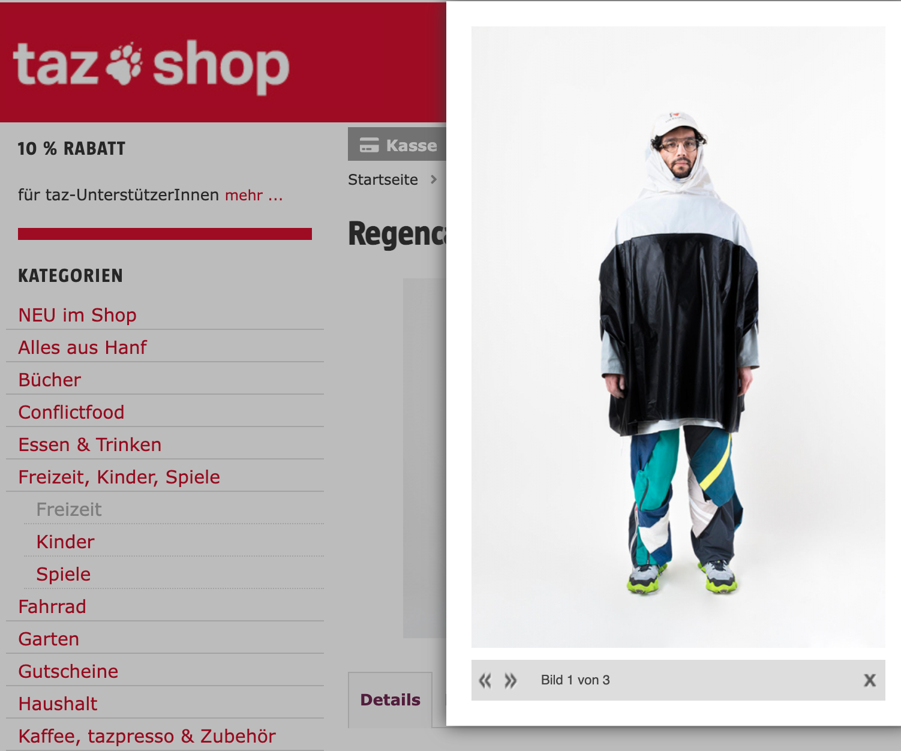Expand Freizeit, Kinder, Spiele category
The height and width of the screenshot is (751, 901).
119,477
